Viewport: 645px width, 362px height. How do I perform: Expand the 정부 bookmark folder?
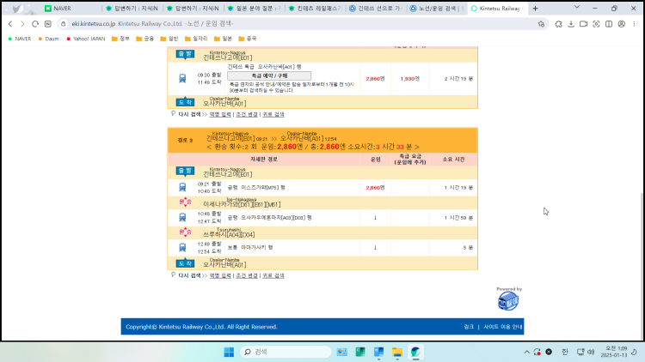click(120, 39)
